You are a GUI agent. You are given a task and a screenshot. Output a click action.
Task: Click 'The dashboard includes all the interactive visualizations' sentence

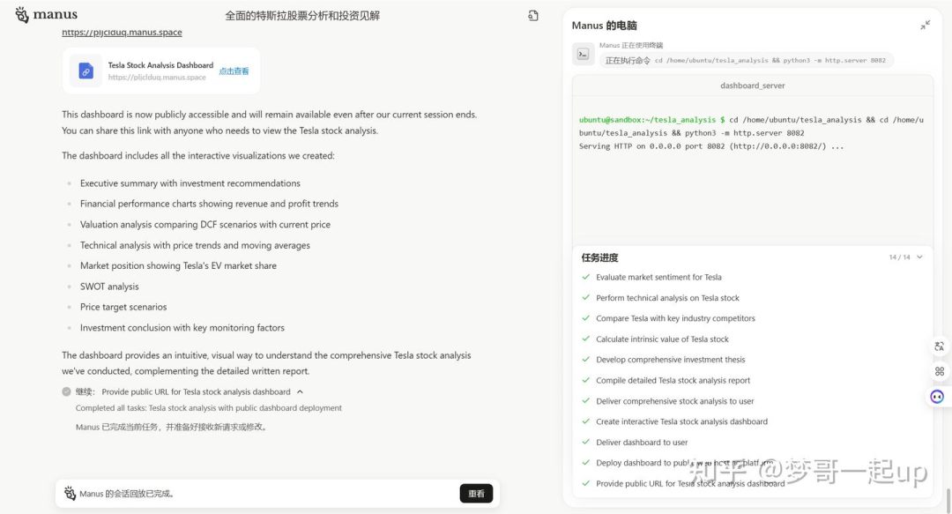[x=198, y=156]
